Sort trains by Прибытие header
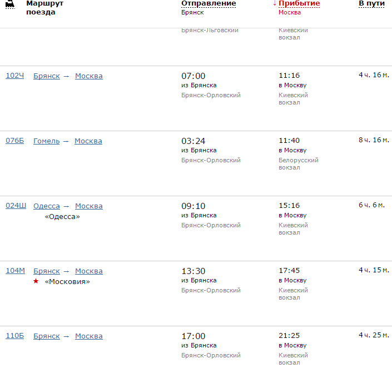 pos(299,3)
